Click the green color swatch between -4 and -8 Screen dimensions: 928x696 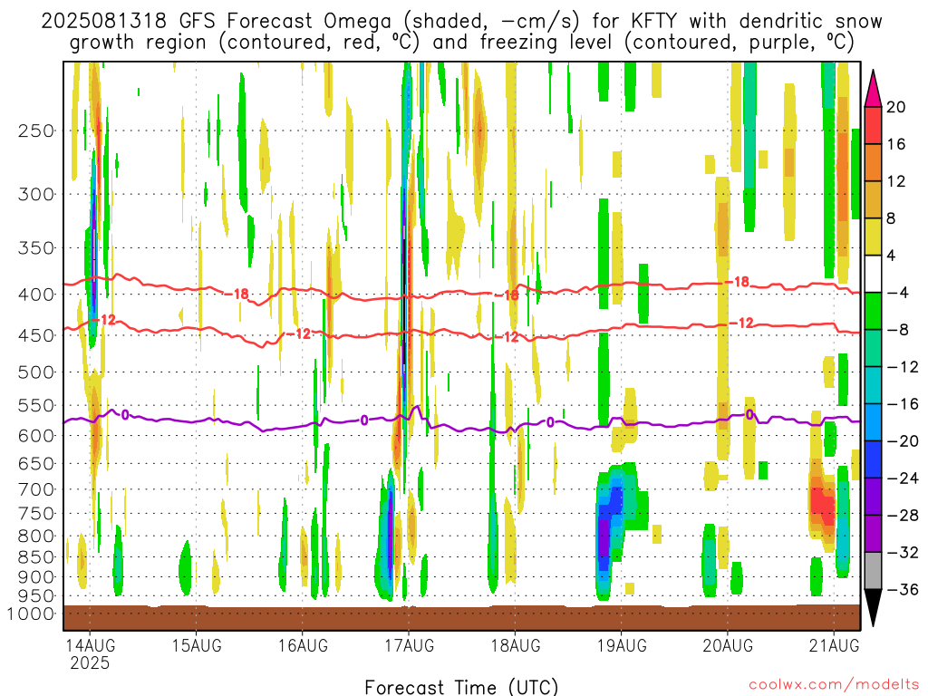tap(873, 311)
